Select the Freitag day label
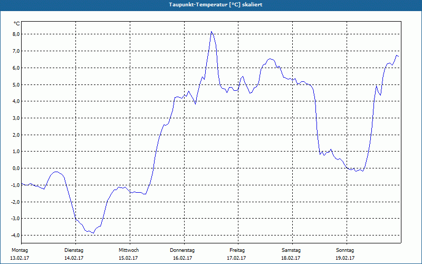 tap(237, 250)
